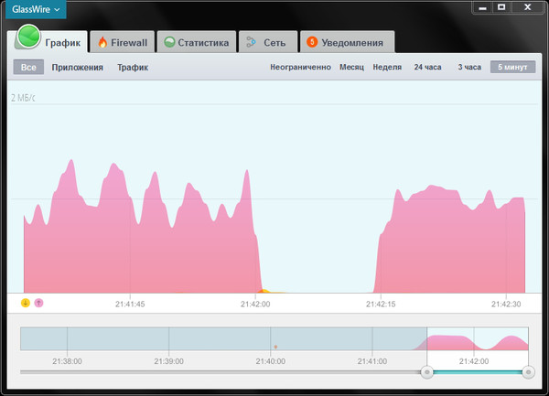Screen dimensions: 549x396
Task: Show graph by Трафик
Action: pos(132,68)
